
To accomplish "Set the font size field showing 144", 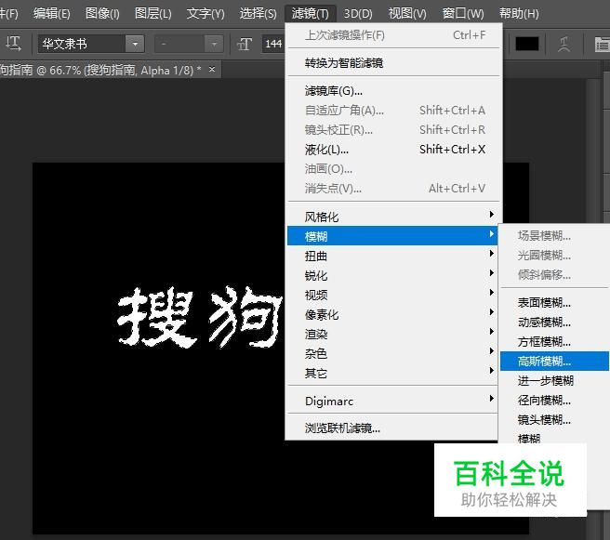I will [x=274, y=44].
